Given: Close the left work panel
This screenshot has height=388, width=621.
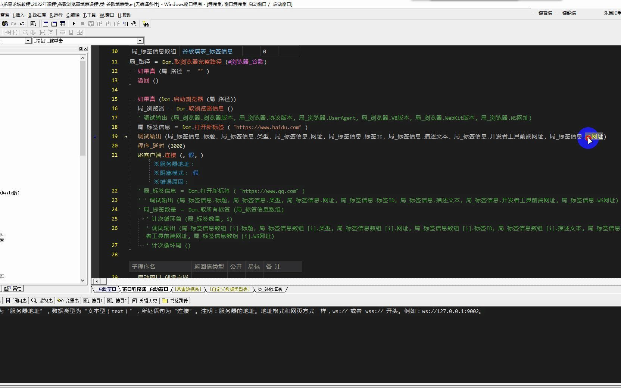Looking at the screenshot, I should pos(85,48).
